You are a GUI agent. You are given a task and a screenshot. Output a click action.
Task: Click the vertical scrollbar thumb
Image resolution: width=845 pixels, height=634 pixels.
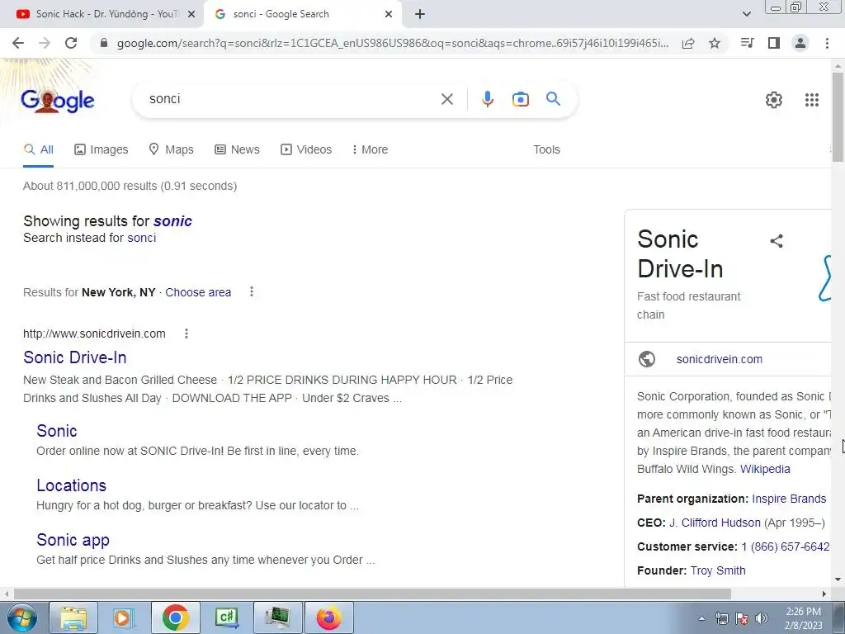tap(838, 116)
